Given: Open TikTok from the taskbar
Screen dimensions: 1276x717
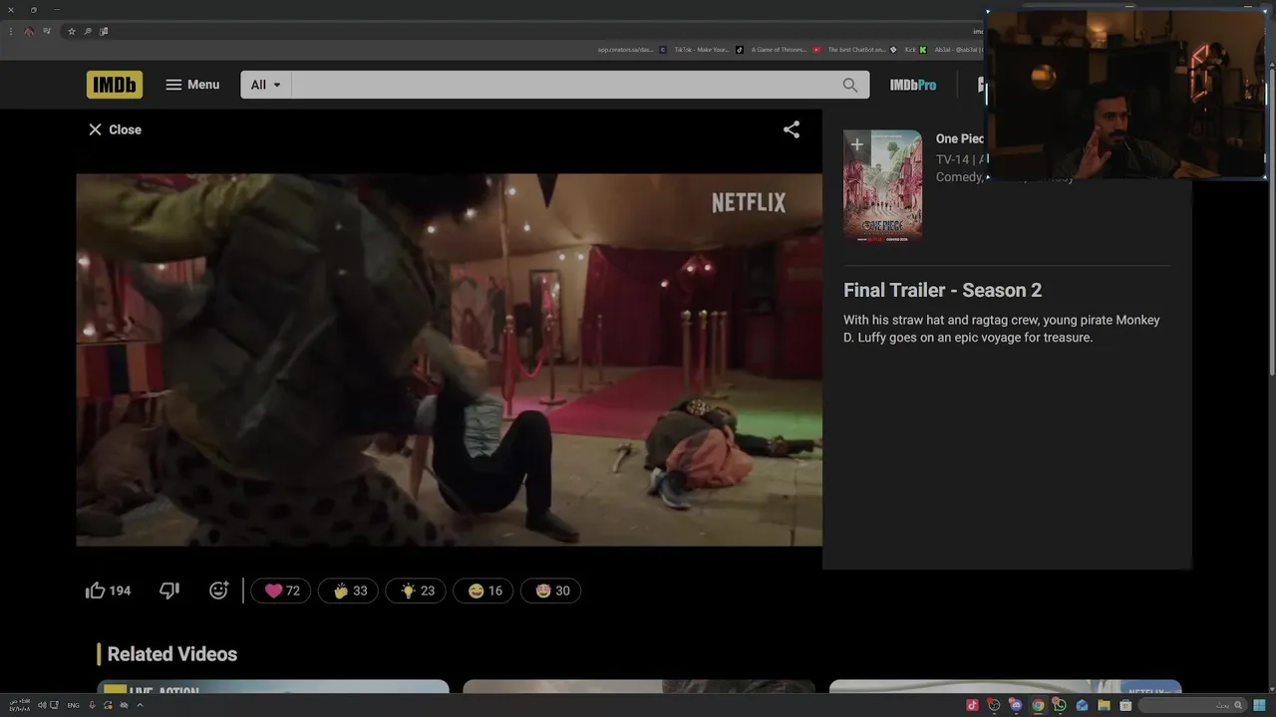Looking at the screenshot, I should 973,705.
